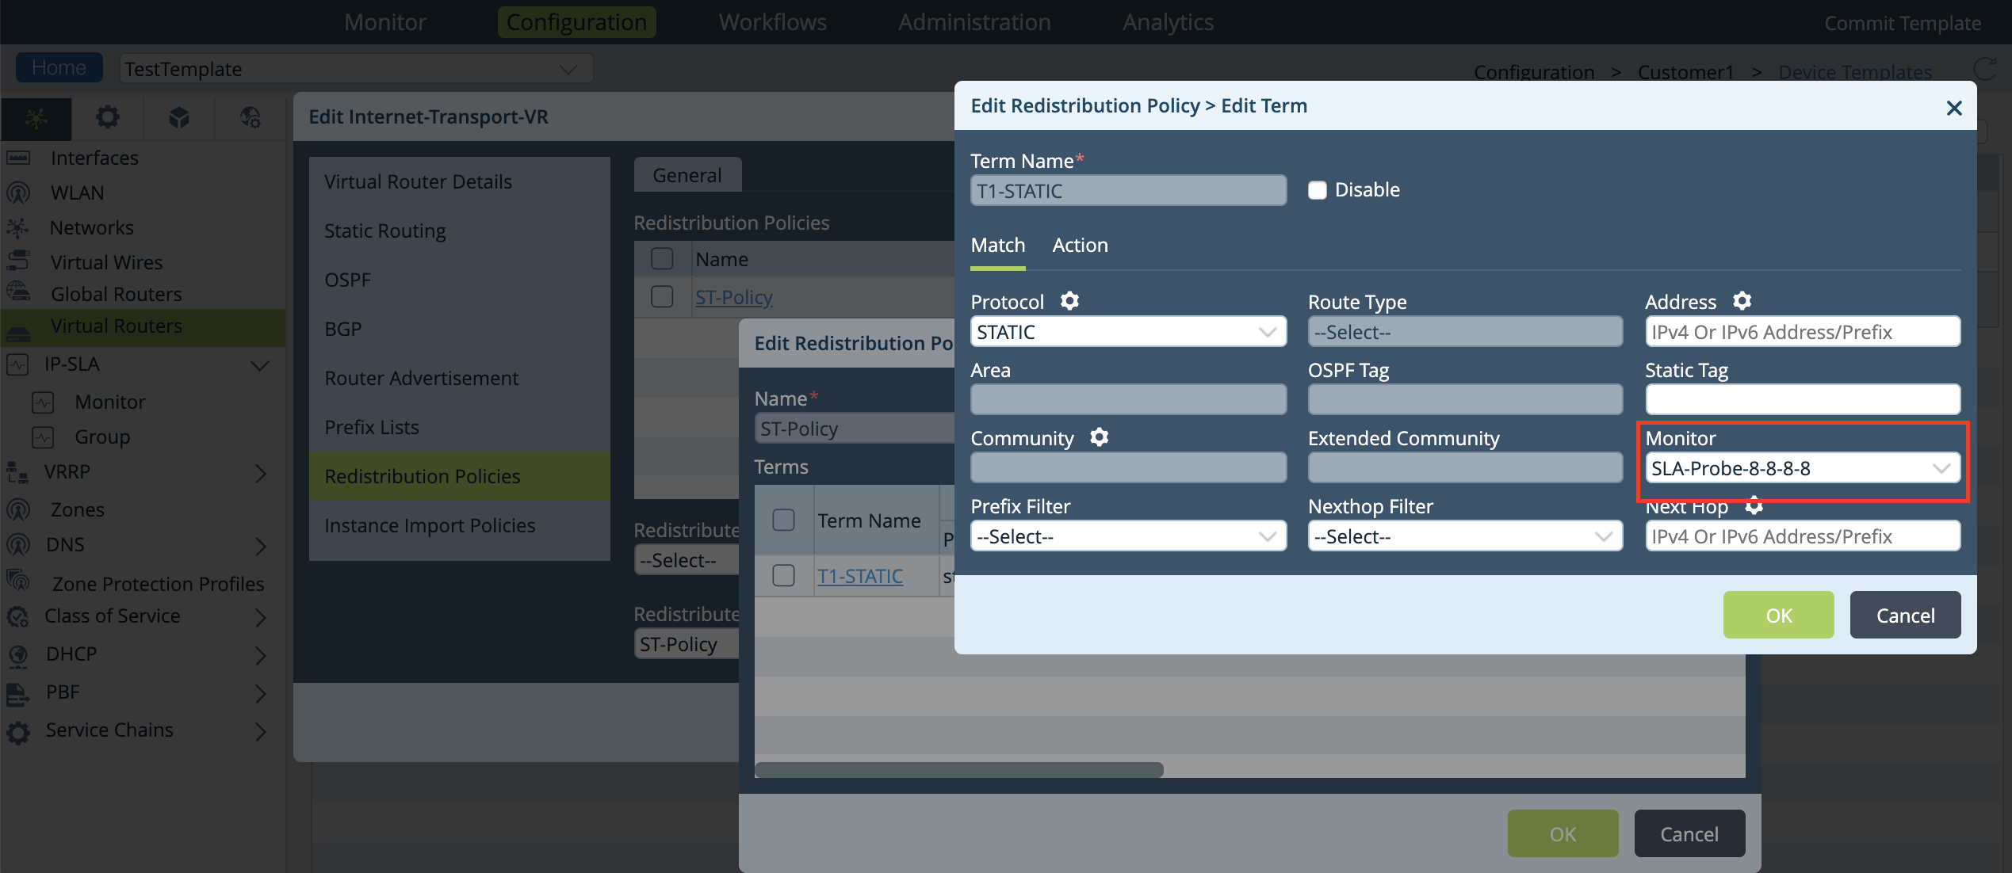2012x873 pixels.
Task: Click the green OK button in Edit Term
Action: (x=1777, y=615)
